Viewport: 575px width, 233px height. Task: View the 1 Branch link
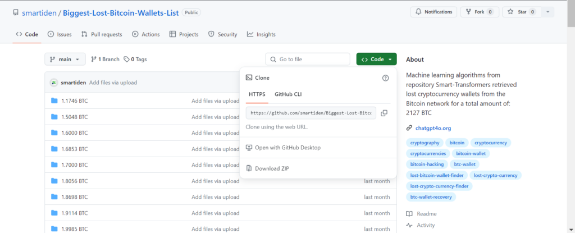(x=105, y=59)
